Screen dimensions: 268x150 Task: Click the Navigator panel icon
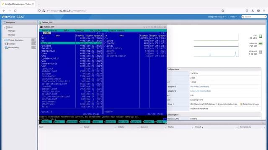coord(5,22)
